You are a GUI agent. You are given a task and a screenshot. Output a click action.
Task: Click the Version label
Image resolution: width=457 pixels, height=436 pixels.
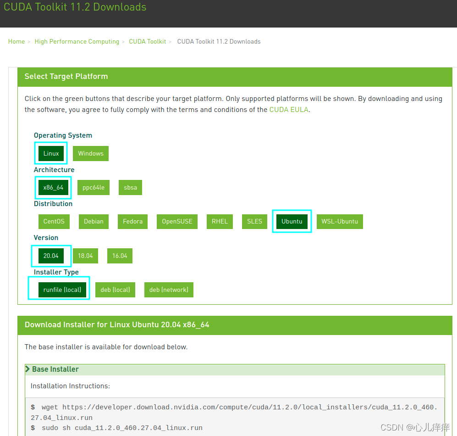[46, 238]
